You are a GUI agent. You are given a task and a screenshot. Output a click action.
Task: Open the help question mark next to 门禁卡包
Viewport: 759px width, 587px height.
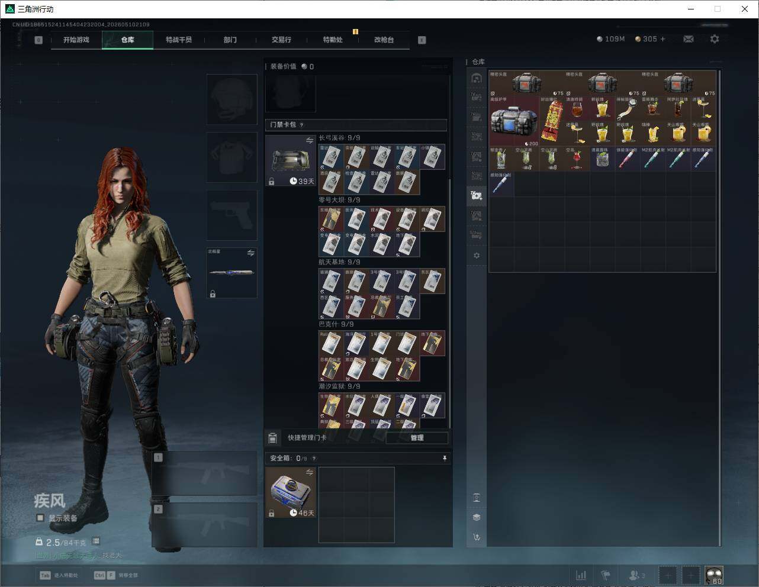[302, 125]
